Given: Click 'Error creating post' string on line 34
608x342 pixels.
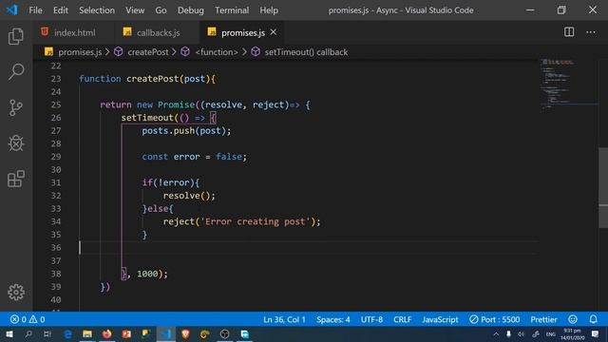Looking at the screenshot, I should 256,221.
